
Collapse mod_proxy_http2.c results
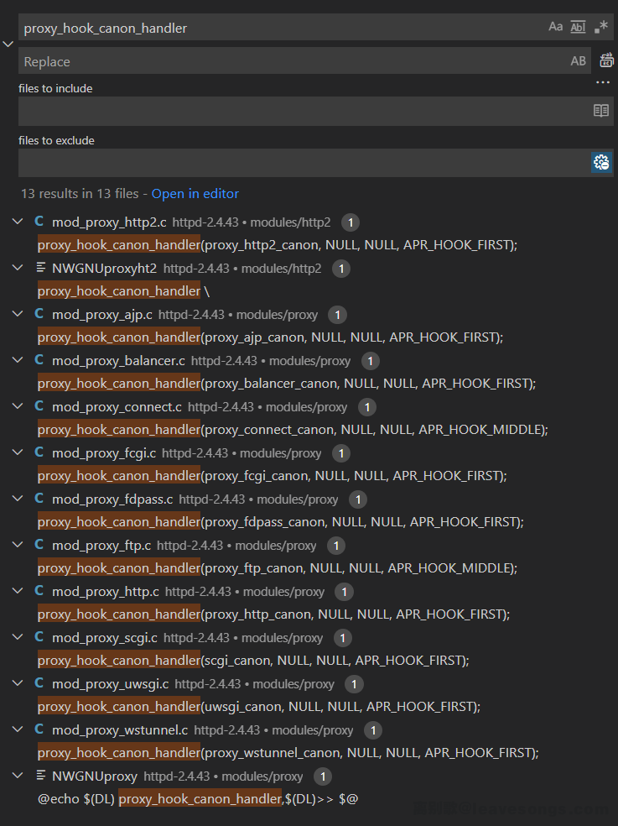pos(18,222)
